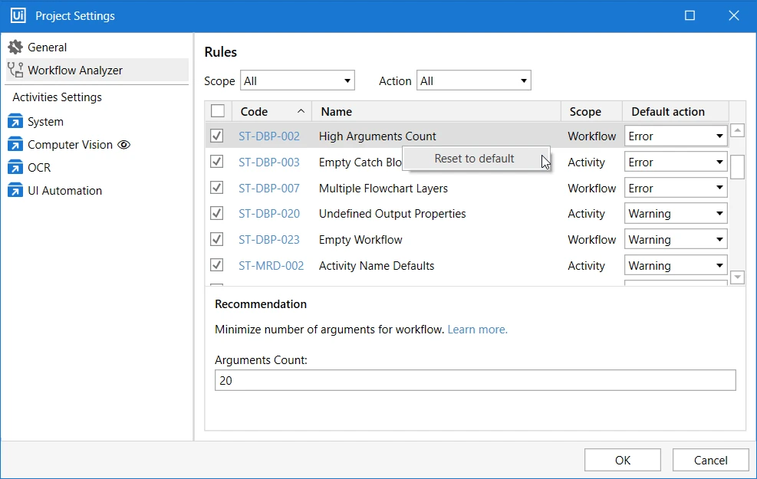This screenshot has height=479, width=757.
Task: Open the ST-DBP-023 rule code link
Action: pos(269,240)
